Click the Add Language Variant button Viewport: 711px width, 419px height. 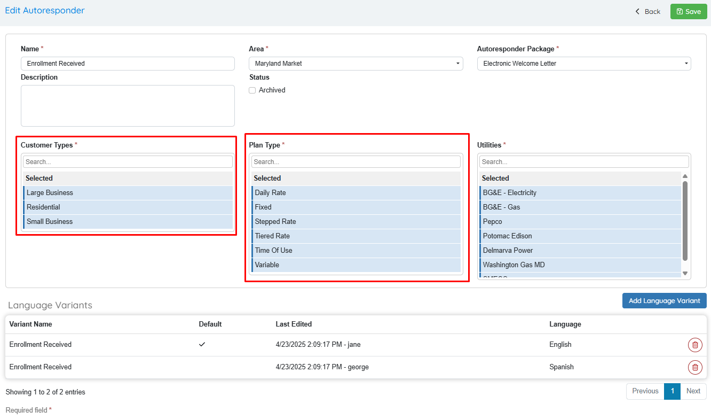[x=664, y=301]
